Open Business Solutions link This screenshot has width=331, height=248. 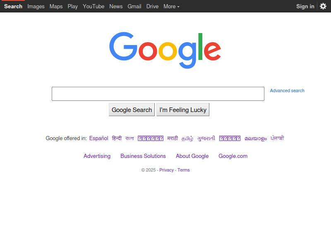pyautogui.click(x=143, y=156)
